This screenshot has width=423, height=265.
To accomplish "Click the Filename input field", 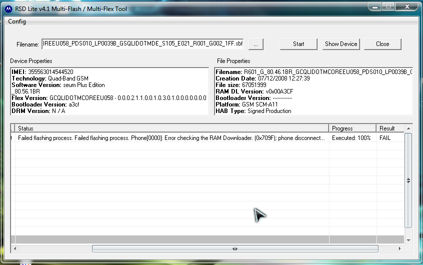I will coord(142,44).
